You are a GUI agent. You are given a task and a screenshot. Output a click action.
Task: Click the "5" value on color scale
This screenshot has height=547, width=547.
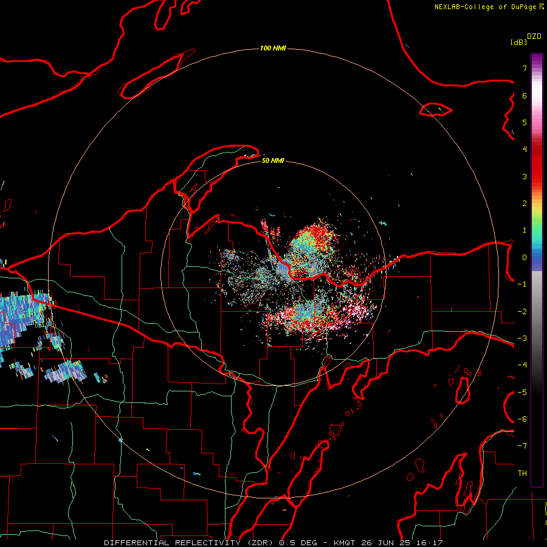[x=525, y=122]
